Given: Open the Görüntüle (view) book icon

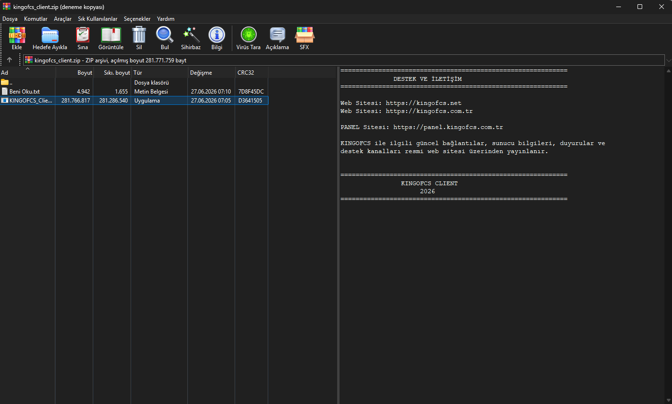Looking at the screenshot, I should (111, 35).
